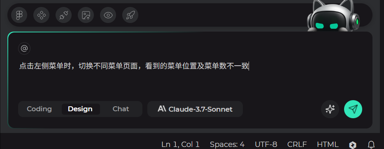The width and height of the screenshot is (384, 149).
Task: Change file encoding UTF-8
Action: point(266,144)
